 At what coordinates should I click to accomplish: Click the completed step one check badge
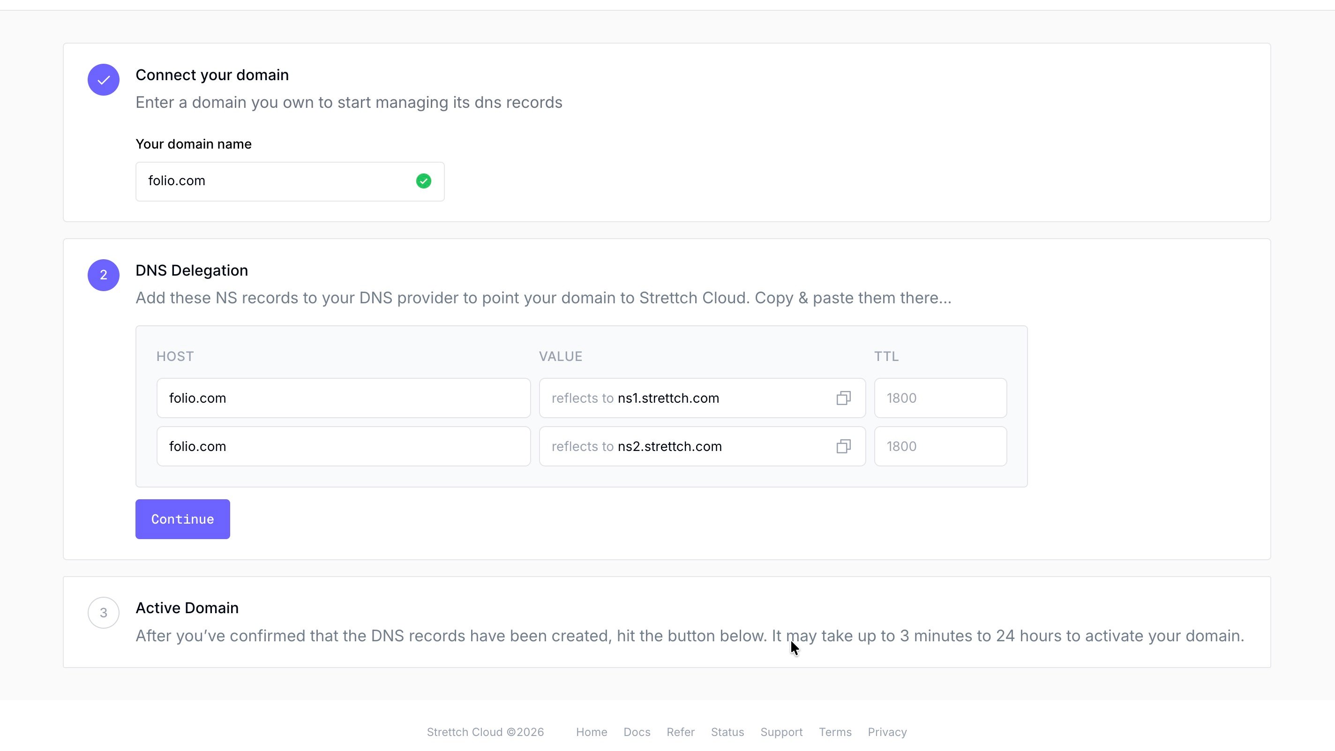(x=104, y=80)
